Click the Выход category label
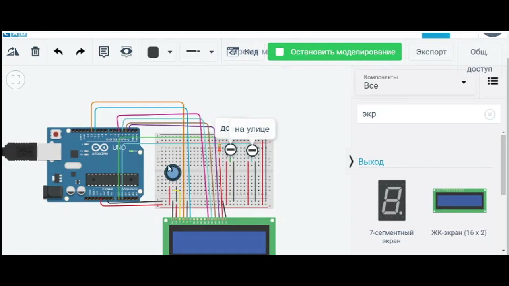 click(371, 162)
